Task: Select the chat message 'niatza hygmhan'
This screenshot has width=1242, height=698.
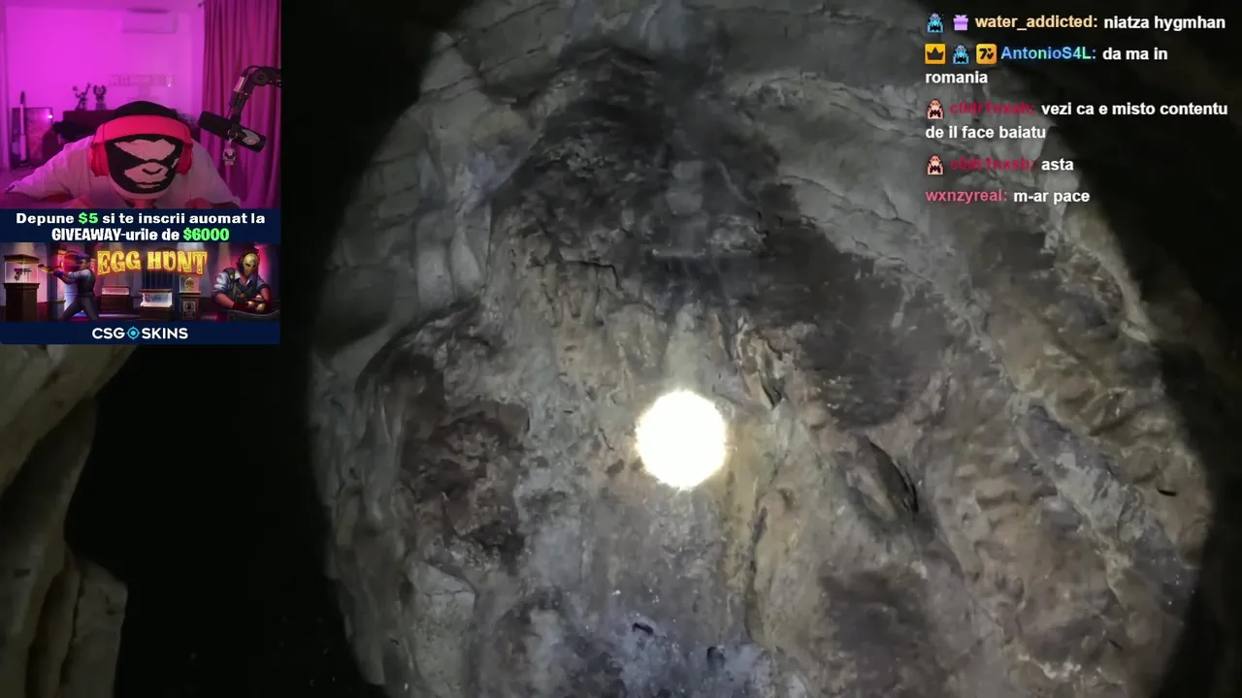Action: [x=1164, y=22]
